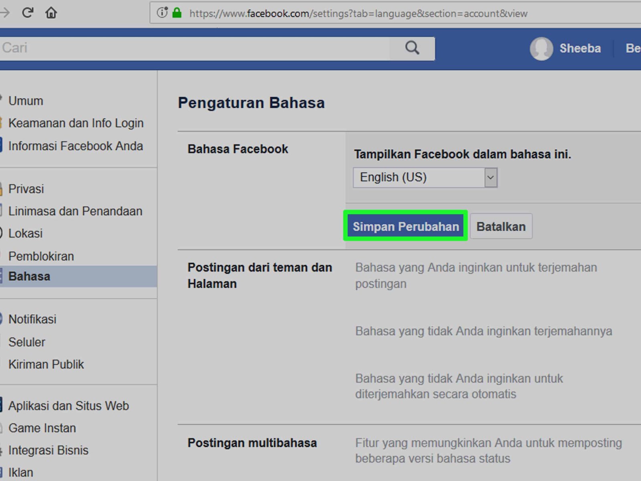Click Bahasa yang Anda inginkan untuk terjemahan postingan
The height and width of the screenshot is (481, 641).
click(x=476, y=275)
